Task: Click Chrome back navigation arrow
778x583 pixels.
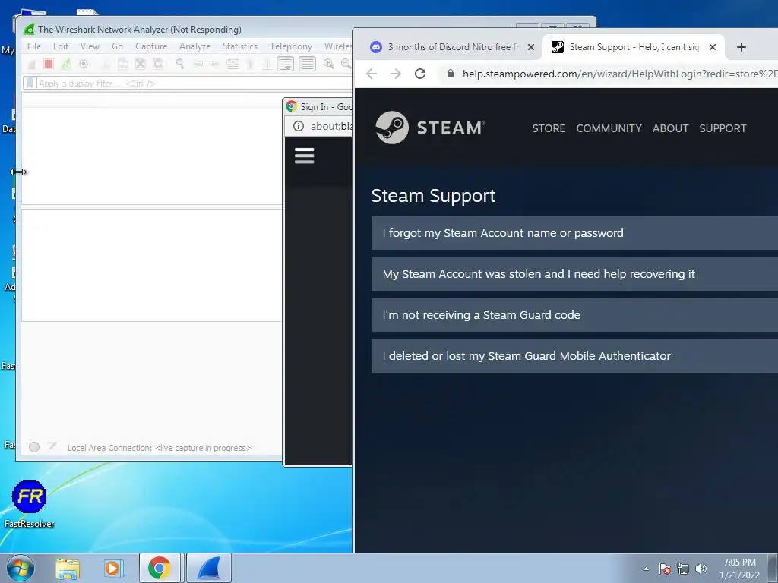Action: [x=371, y=74]
